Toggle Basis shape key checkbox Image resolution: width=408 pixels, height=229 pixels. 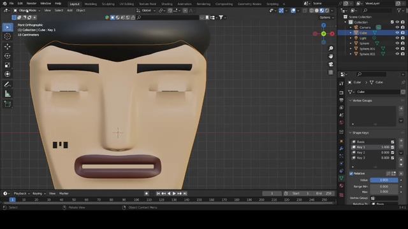[393, 142]
